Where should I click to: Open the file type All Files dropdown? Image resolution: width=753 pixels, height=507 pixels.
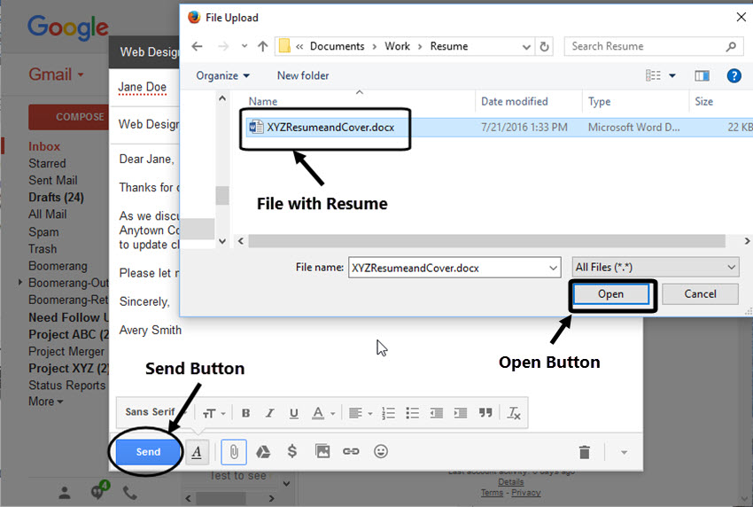click(x=655, y=267)
